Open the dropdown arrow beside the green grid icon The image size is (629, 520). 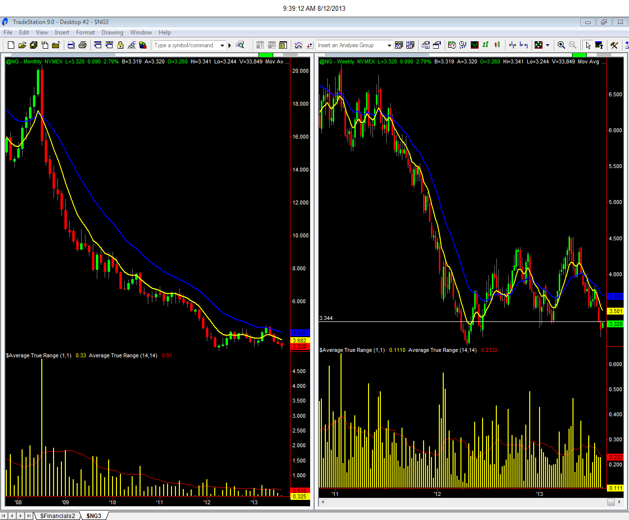pyautogui.click(x=547, y=45)
